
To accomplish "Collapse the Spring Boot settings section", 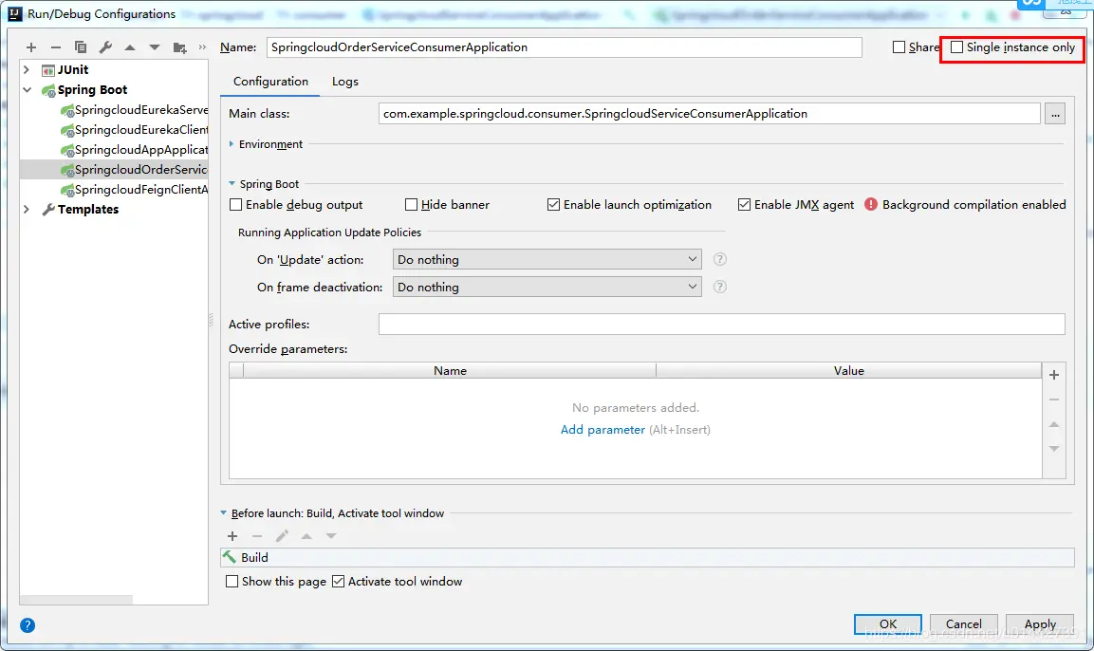I will (x=232, y=183).
